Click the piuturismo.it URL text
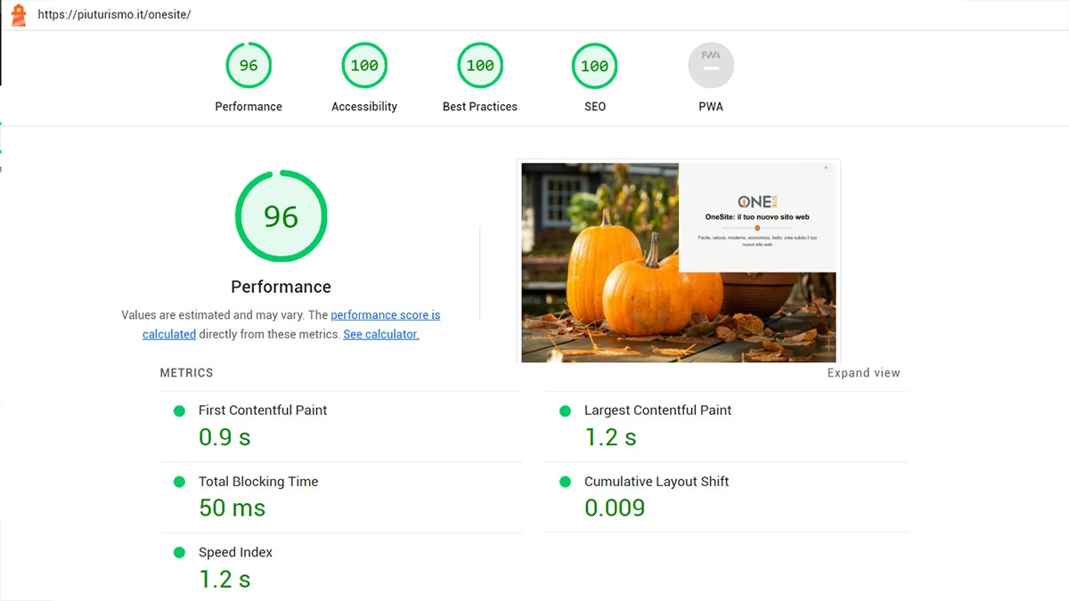This screenshot has height=601, width=1069. (x=114, y=15)
